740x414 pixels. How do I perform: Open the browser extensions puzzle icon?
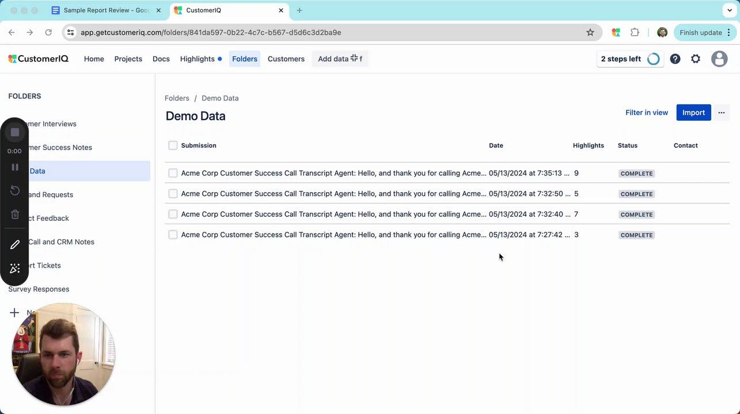click(x=635, y=33)
